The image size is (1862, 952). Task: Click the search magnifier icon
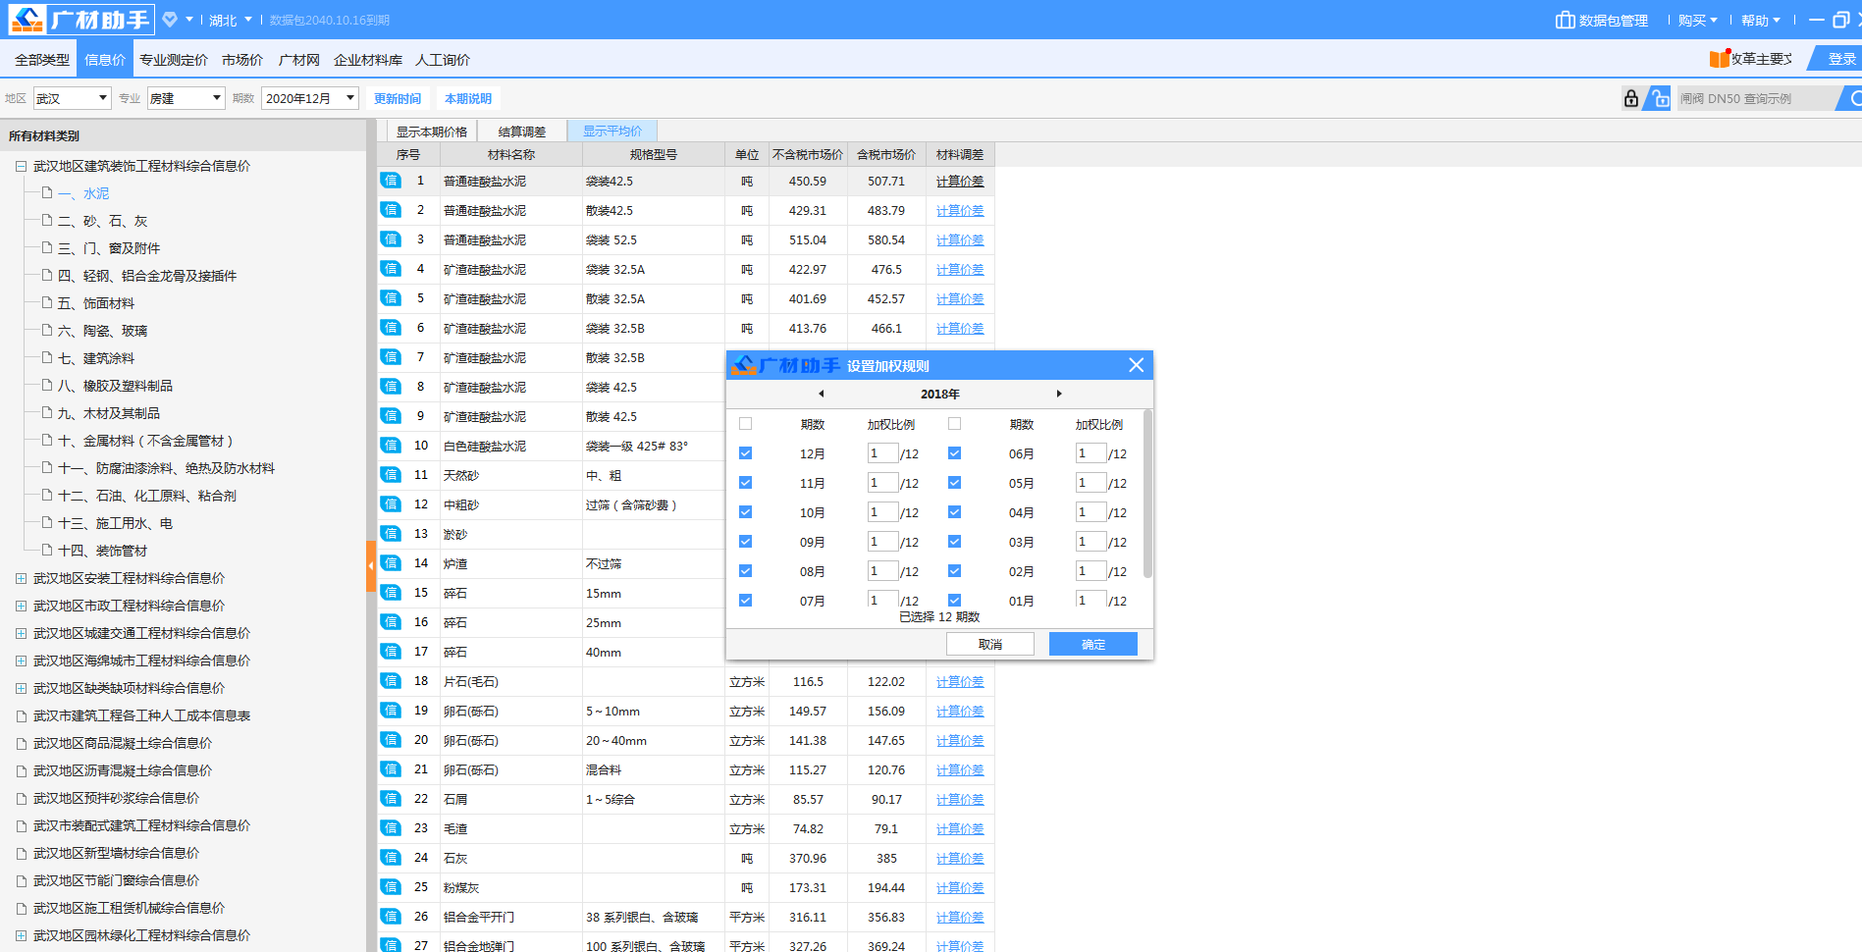(x=1853, y=98)
